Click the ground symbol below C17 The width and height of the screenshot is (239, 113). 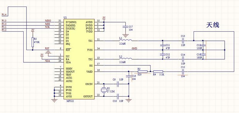coord(125,36)
